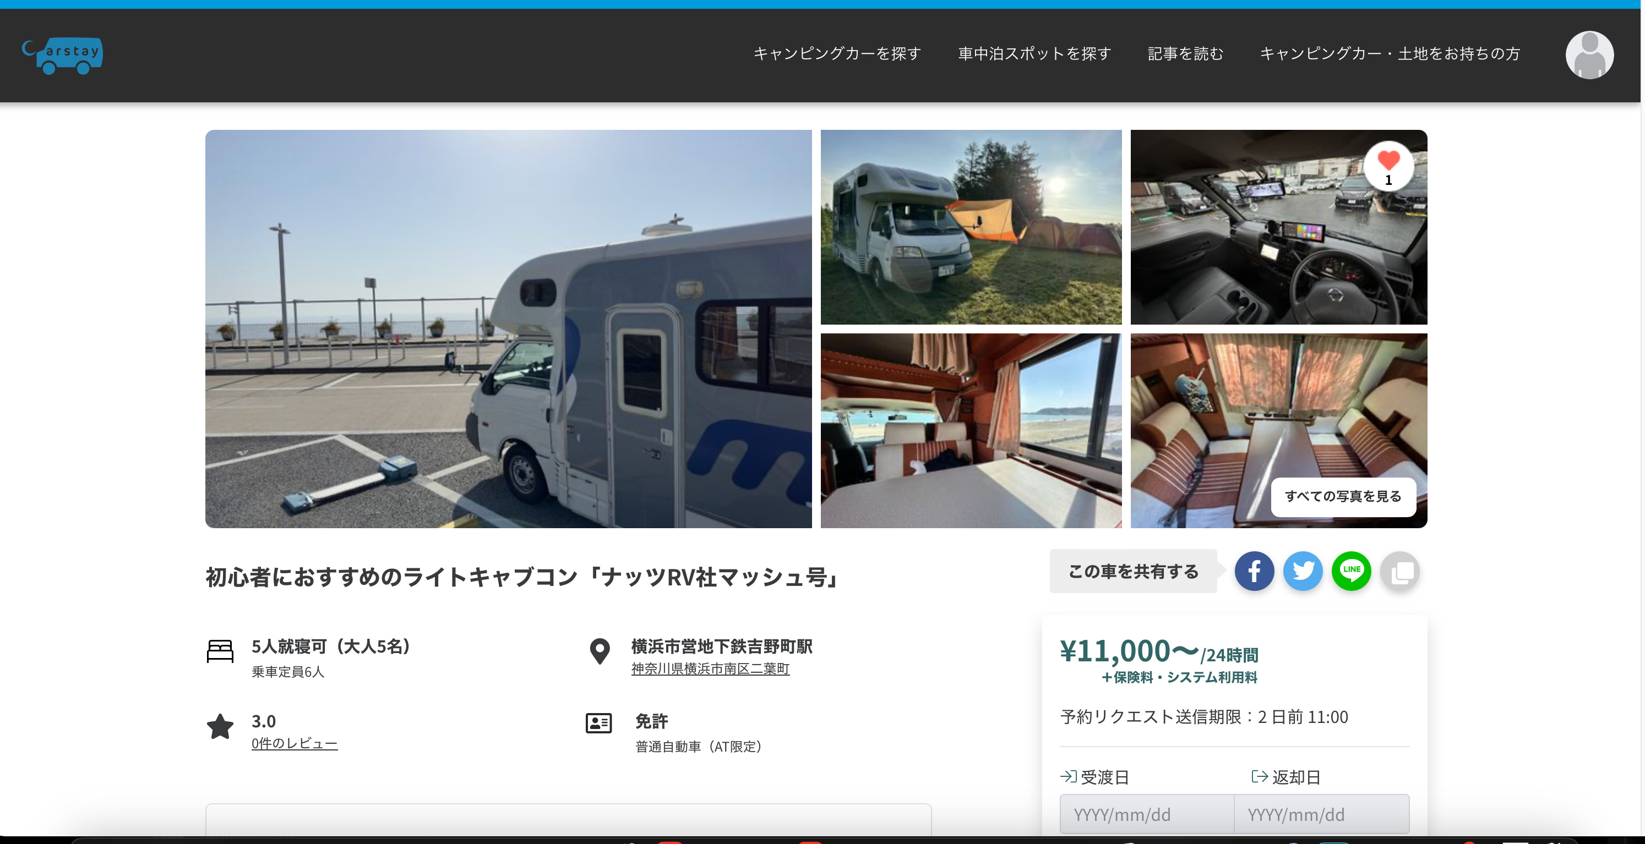Screen dimensions: 1645x844
Task: Click the 3.0 rating value
Action: click(263, 721)
